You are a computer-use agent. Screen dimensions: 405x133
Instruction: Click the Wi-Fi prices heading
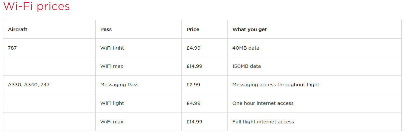[37, 6]
